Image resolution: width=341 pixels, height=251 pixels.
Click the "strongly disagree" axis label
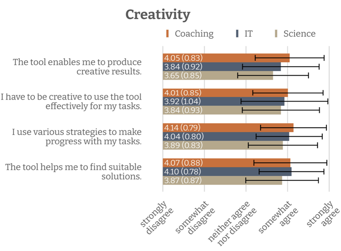point(154,215)
